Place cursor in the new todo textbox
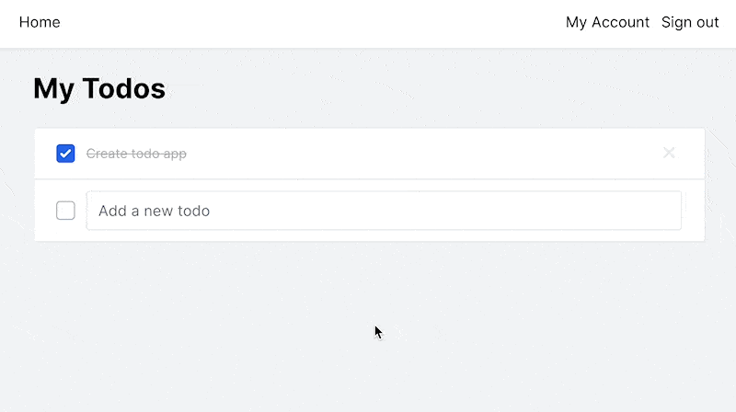Image resolution: width=736 pixels, height=412 pixels. (x=384, y=211)
